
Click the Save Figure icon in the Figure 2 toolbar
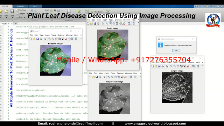pyautogui.click(x=37, y=39)
